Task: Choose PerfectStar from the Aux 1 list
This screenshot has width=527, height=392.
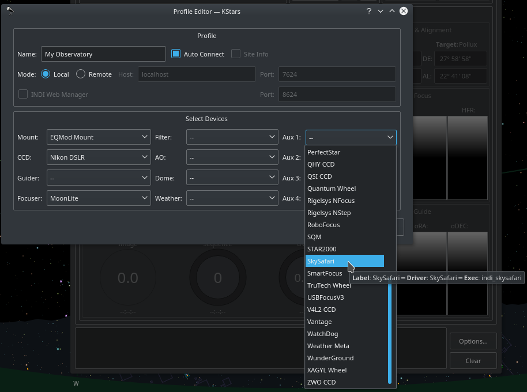Action: pos(344,152)
